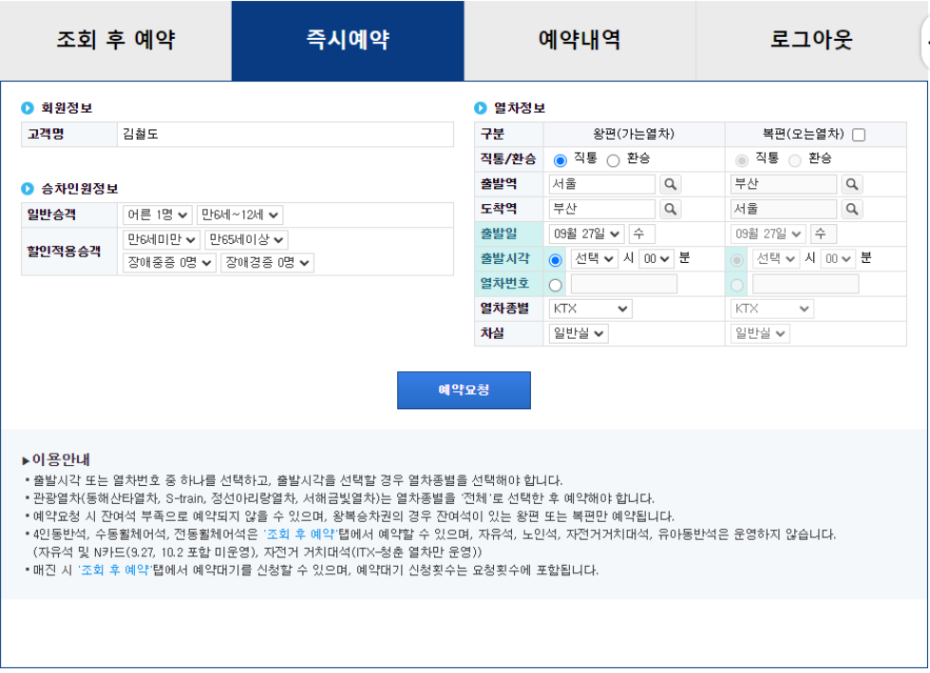930x673 pixels.
Task: Open return 차실 일반실 dropdown
Action: (x=760, y=333)
